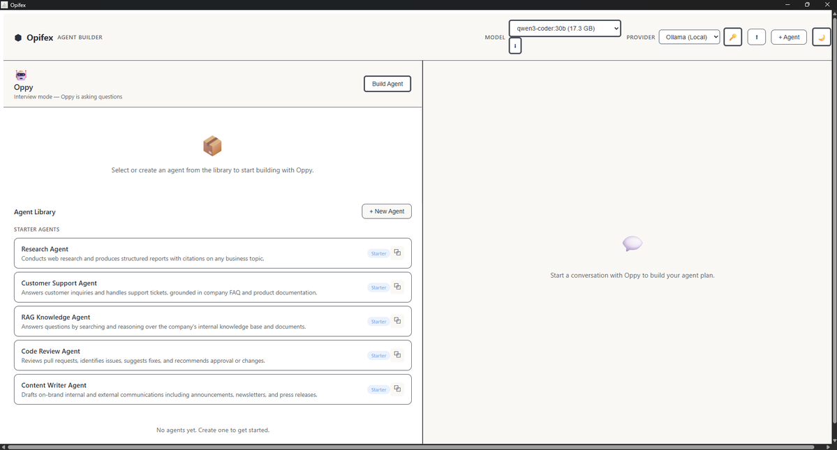The height and width of the screenshot is (450, 837).
Task: Click the + Agent button in header
Action: point(789,37)
